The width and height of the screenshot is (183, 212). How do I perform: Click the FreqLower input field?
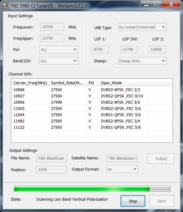(x=52, y=27)
